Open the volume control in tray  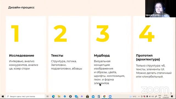[x=153, y=97]
